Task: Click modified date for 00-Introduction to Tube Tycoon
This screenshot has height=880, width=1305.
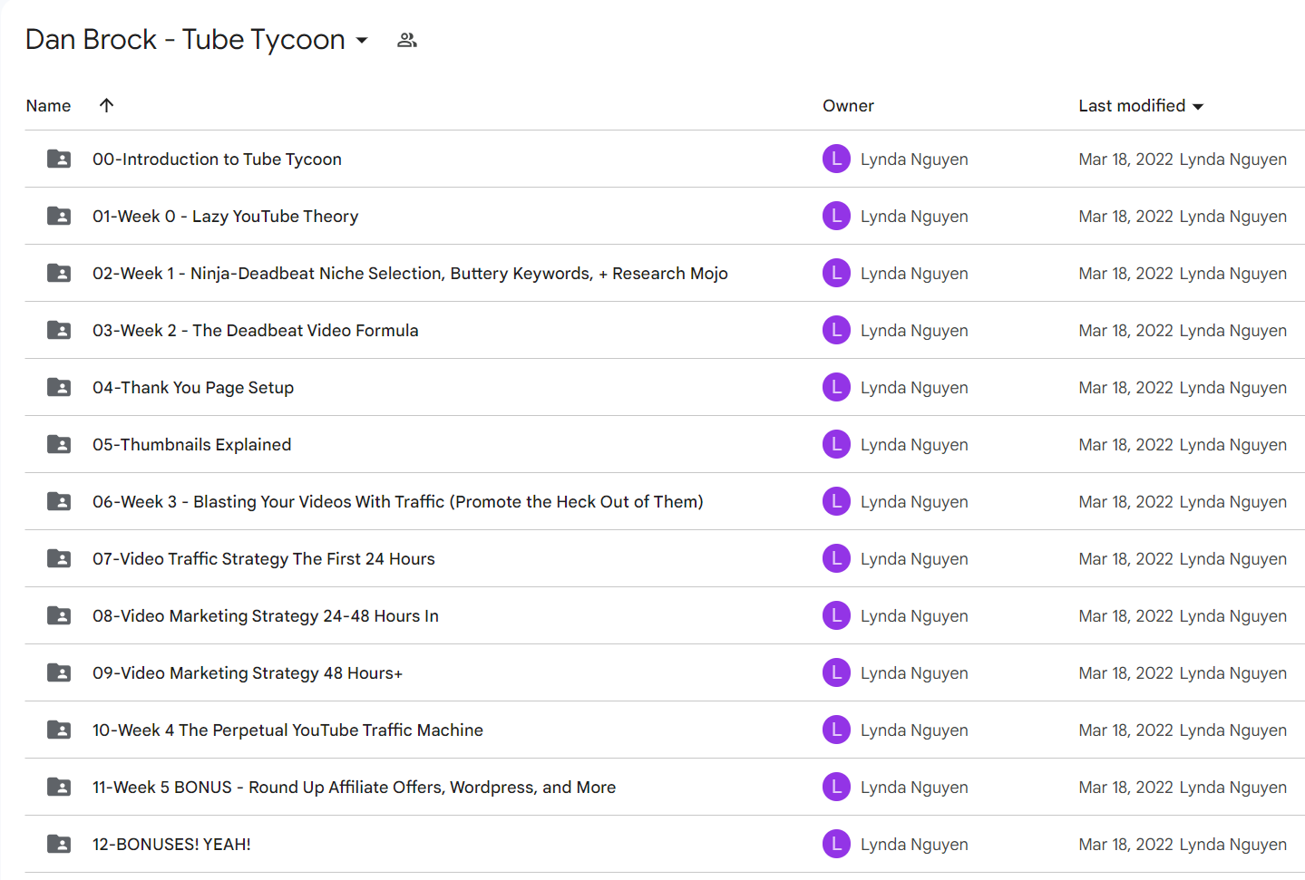Action: click(x=1125, y=160)
